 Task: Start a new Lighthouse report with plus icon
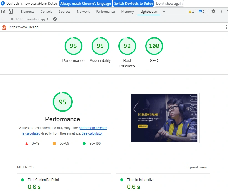click(3, 19)
